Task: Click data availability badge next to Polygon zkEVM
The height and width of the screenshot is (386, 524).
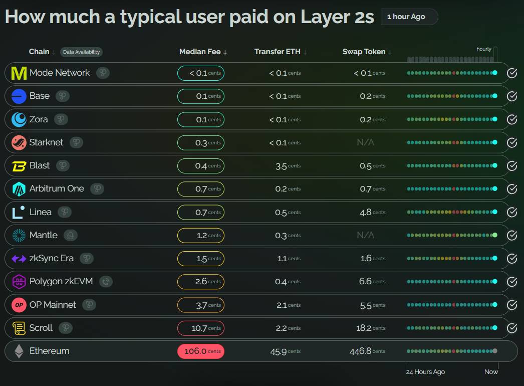Action: (106, 282)
